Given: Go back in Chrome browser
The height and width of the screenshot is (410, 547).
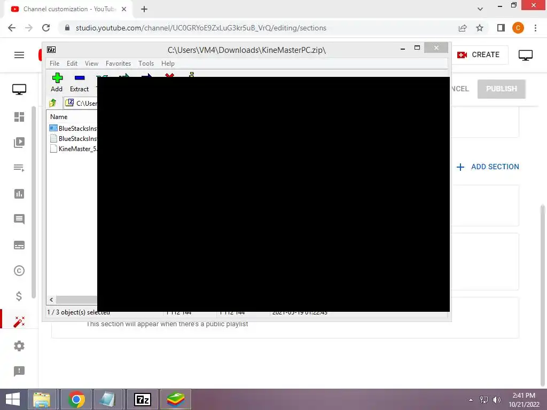Looking at the screenshot, I should (12, 28).
